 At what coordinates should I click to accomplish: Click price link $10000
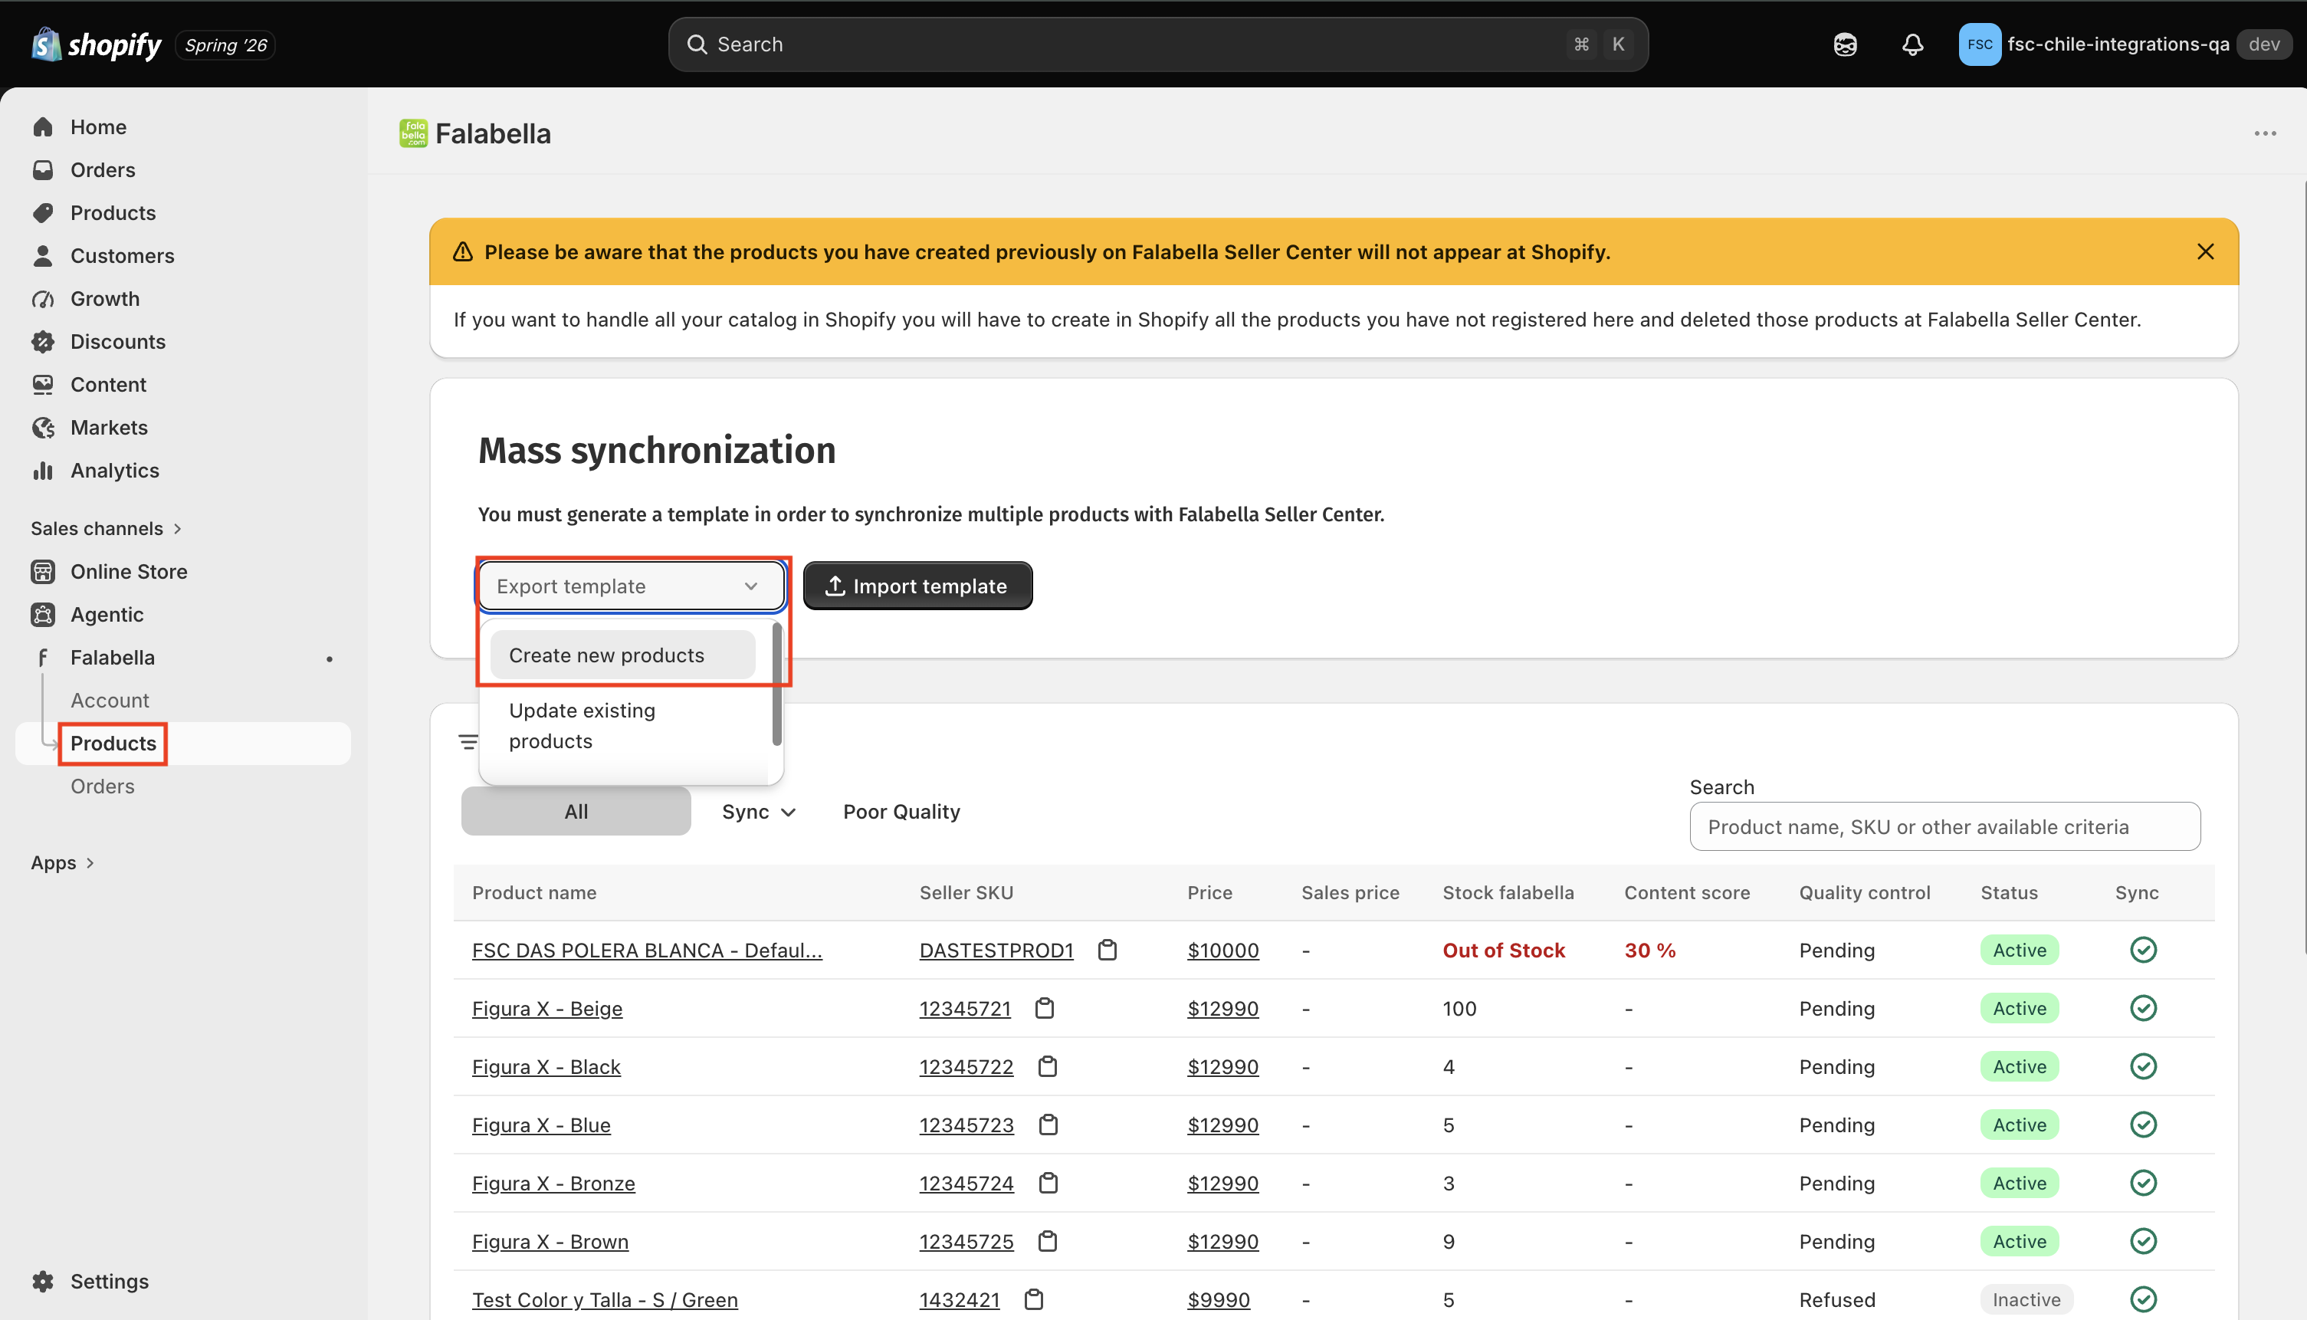pyautogui.click(x=1222, y=950)
